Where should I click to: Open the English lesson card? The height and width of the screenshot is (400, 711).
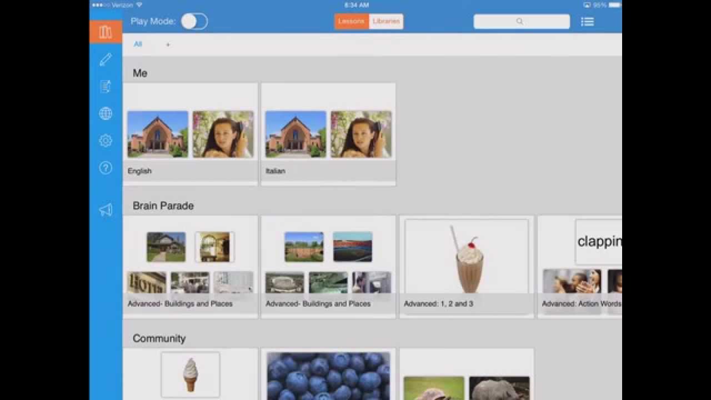pos(190,134)
